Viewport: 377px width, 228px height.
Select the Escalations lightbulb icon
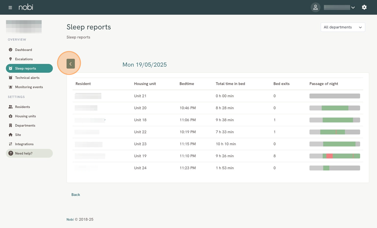10,59
